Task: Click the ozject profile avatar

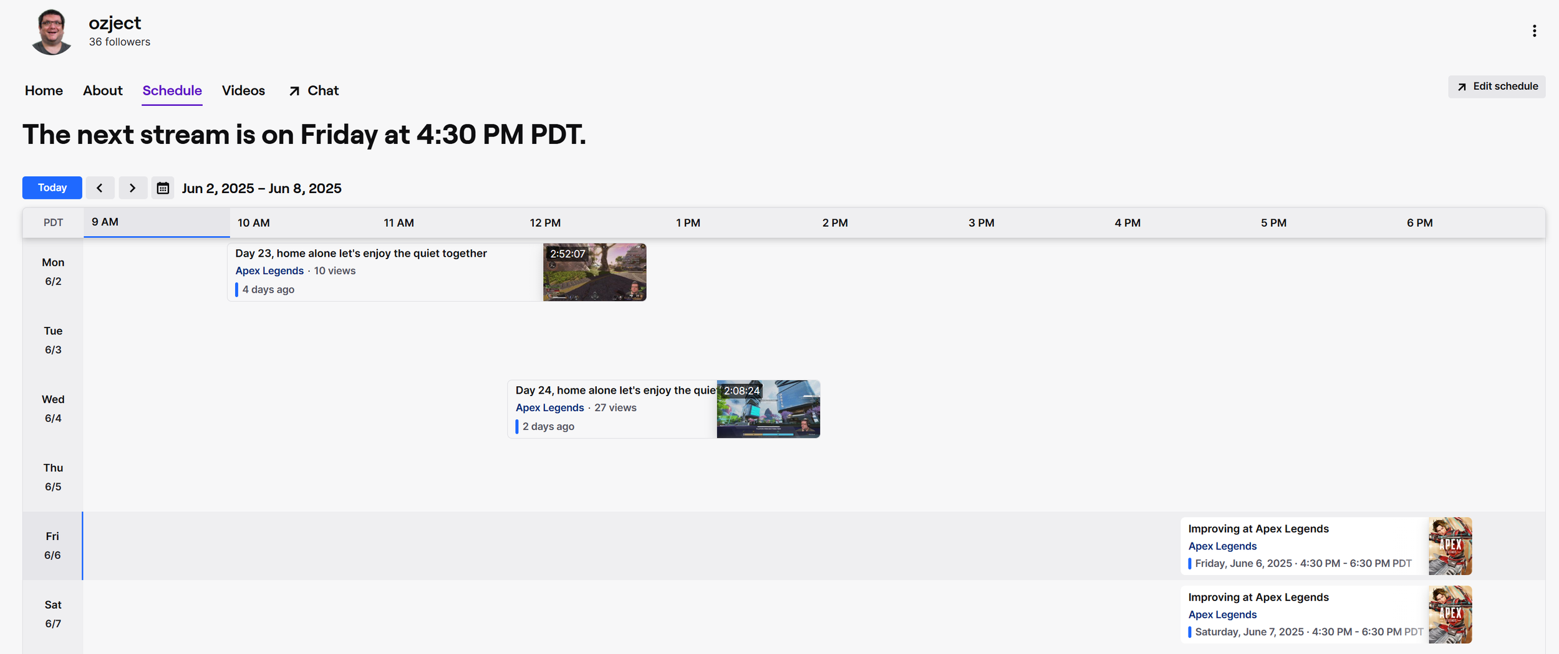Action: point(52,32)
